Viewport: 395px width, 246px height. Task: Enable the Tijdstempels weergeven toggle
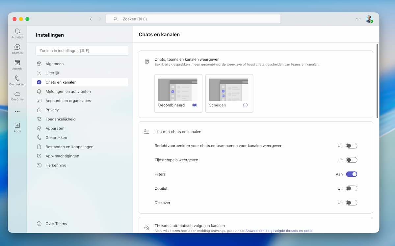351,160
